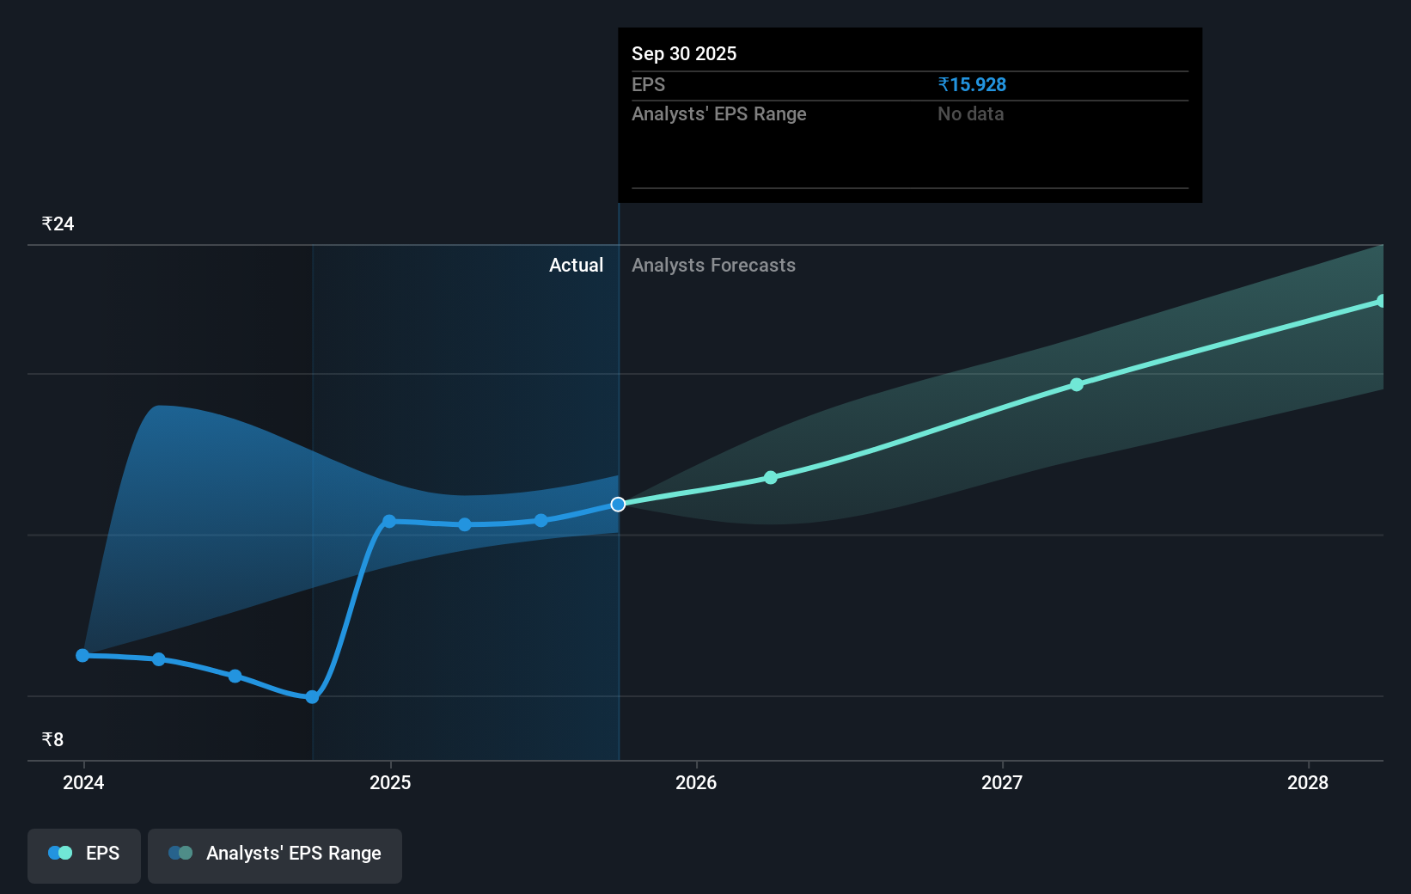Open the Actual section of the chart

(x=576, y=265)
